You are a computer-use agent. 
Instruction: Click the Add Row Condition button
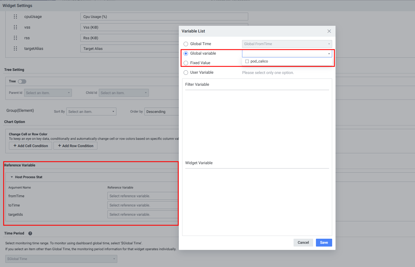point(75,146)
